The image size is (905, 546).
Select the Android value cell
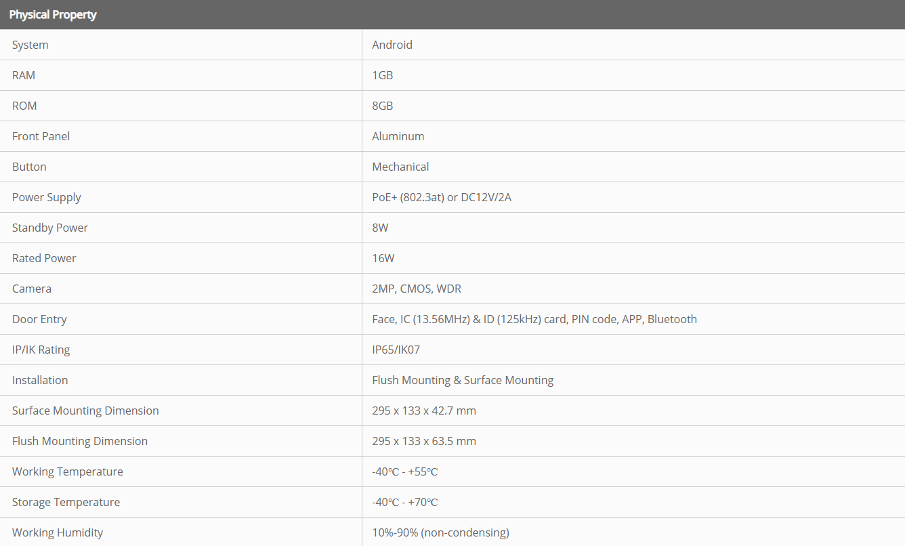[x=392, y=45]
